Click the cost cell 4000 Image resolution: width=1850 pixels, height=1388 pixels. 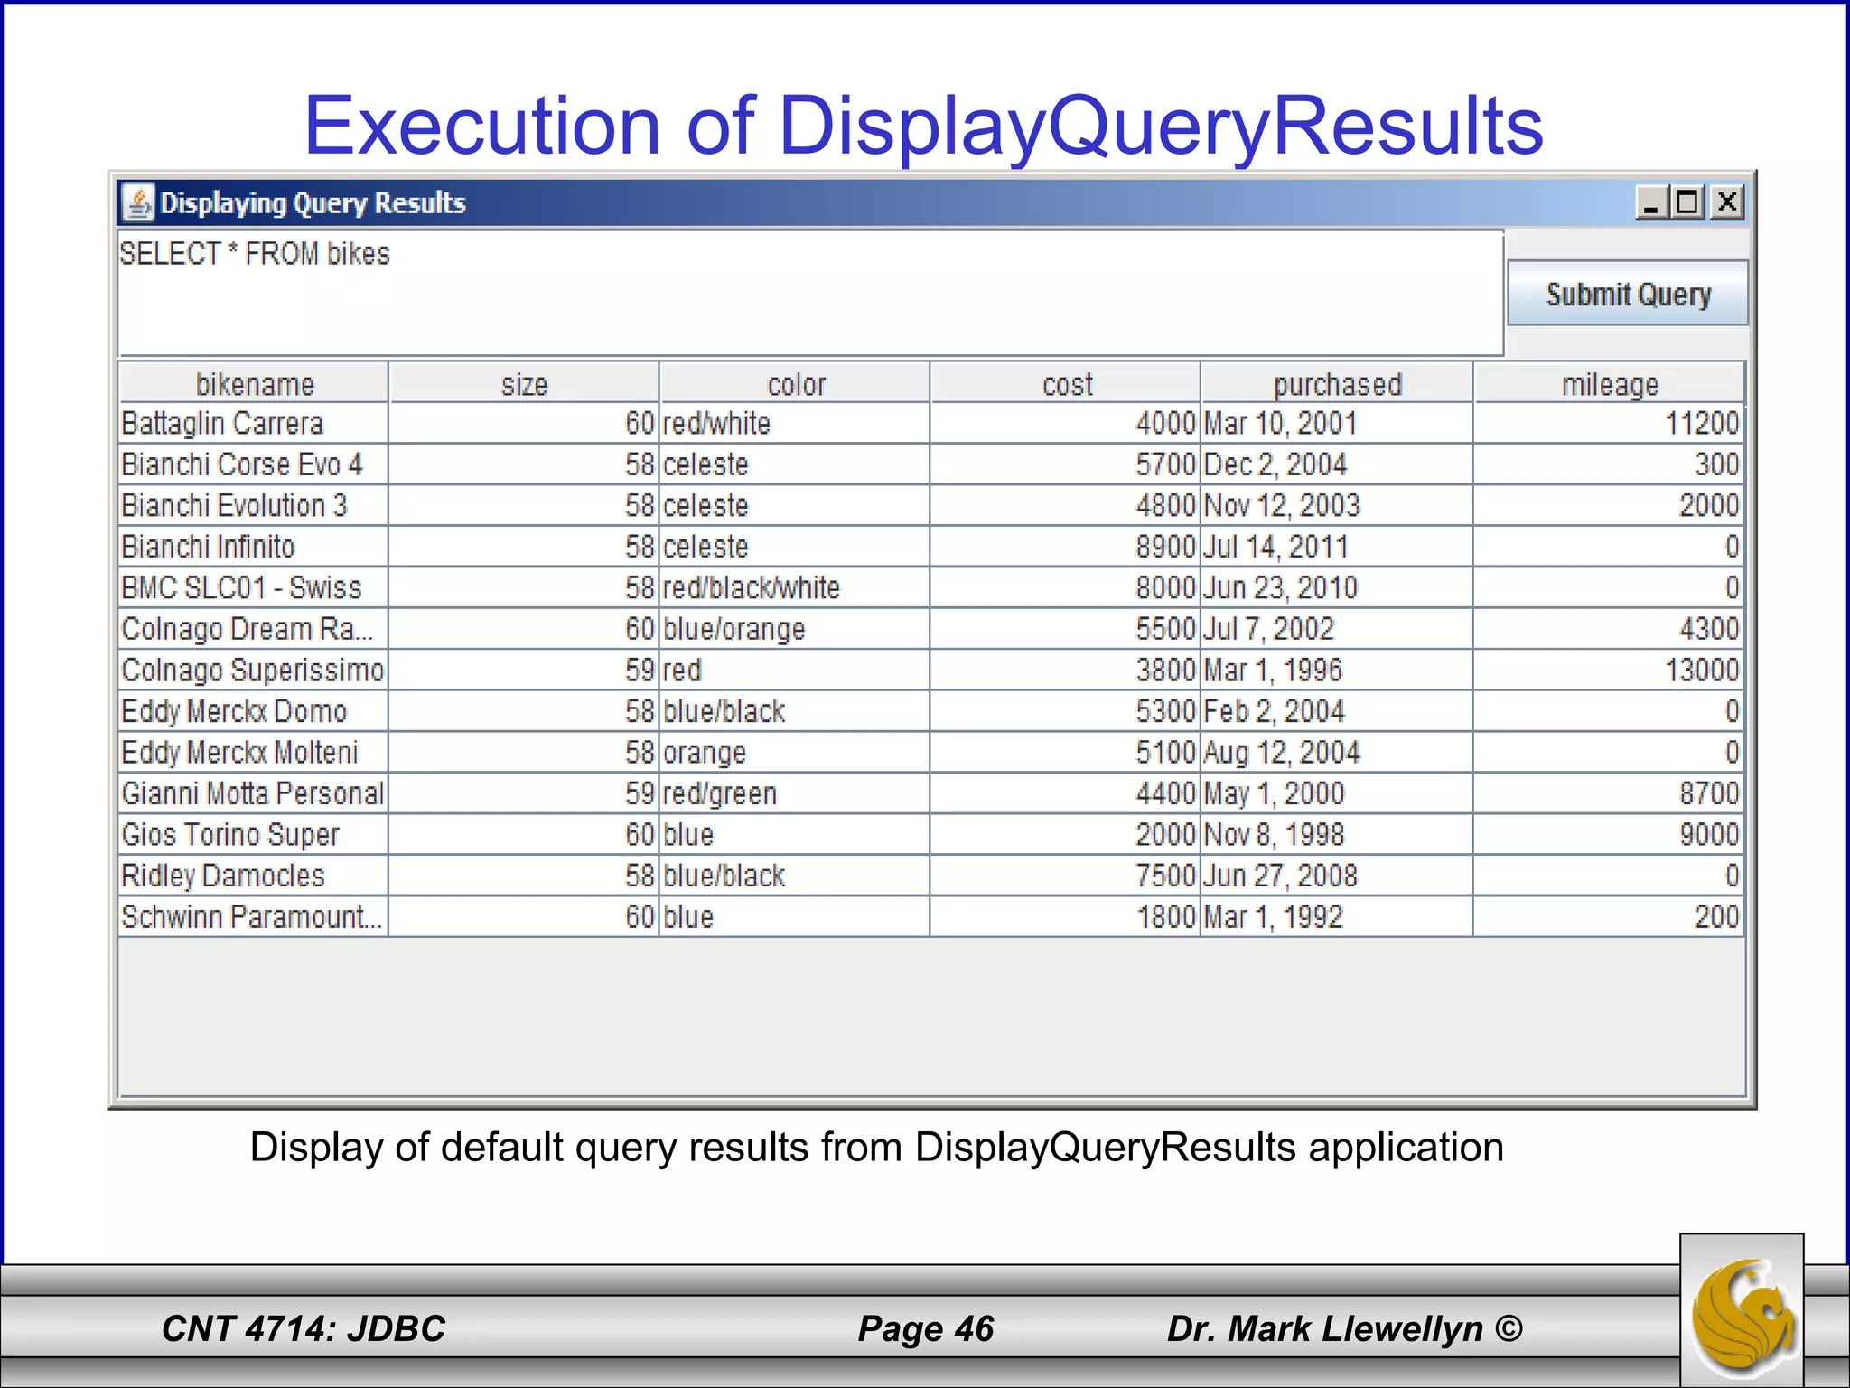[x=1066, y=423]
